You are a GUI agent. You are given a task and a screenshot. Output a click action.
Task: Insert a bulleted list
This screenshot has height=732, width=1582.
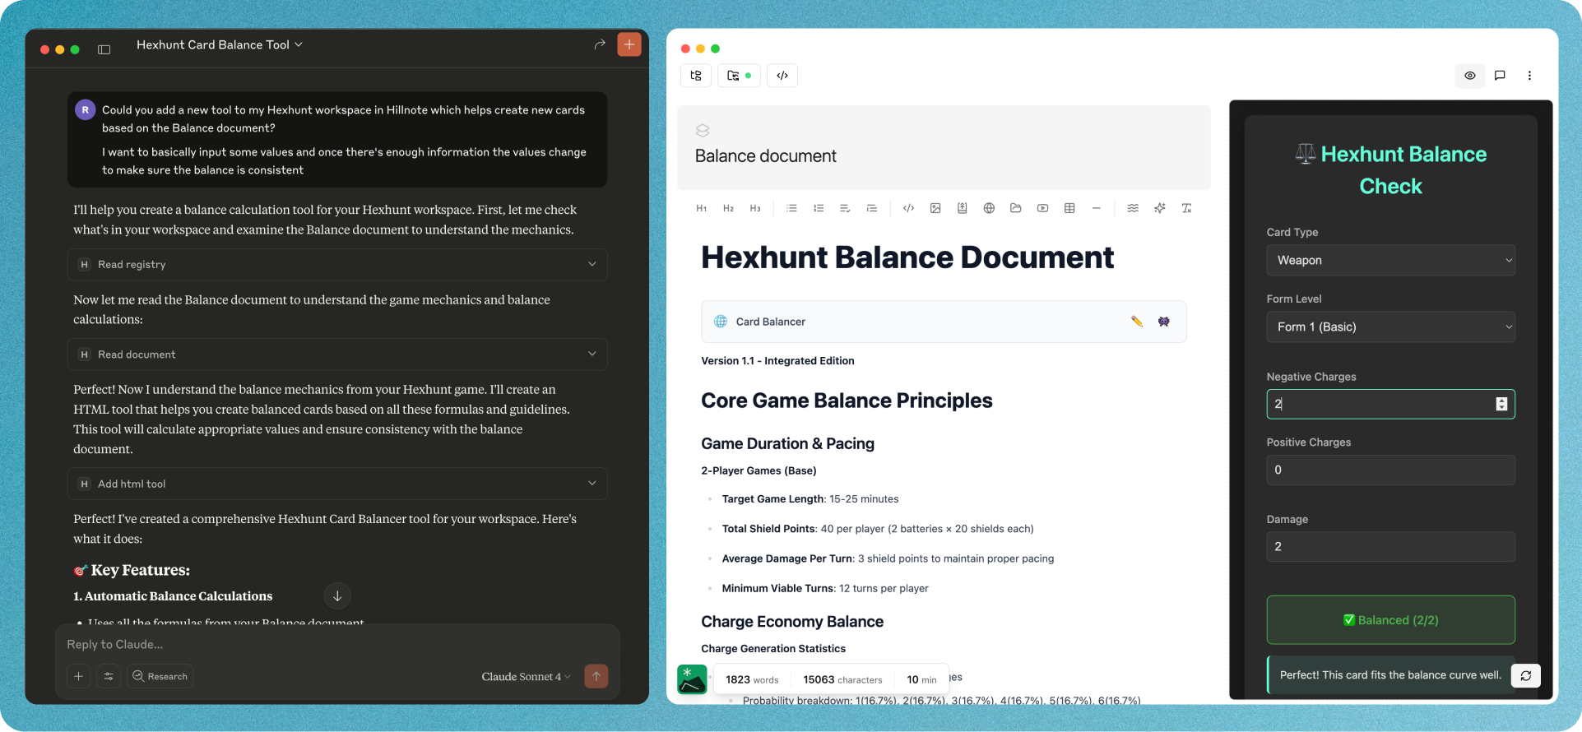(x=791, y=208)
